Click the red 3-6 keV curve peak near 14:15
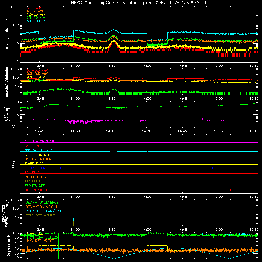Image resolution: width=262 pixels, height=262 pixels. (114, 42)
